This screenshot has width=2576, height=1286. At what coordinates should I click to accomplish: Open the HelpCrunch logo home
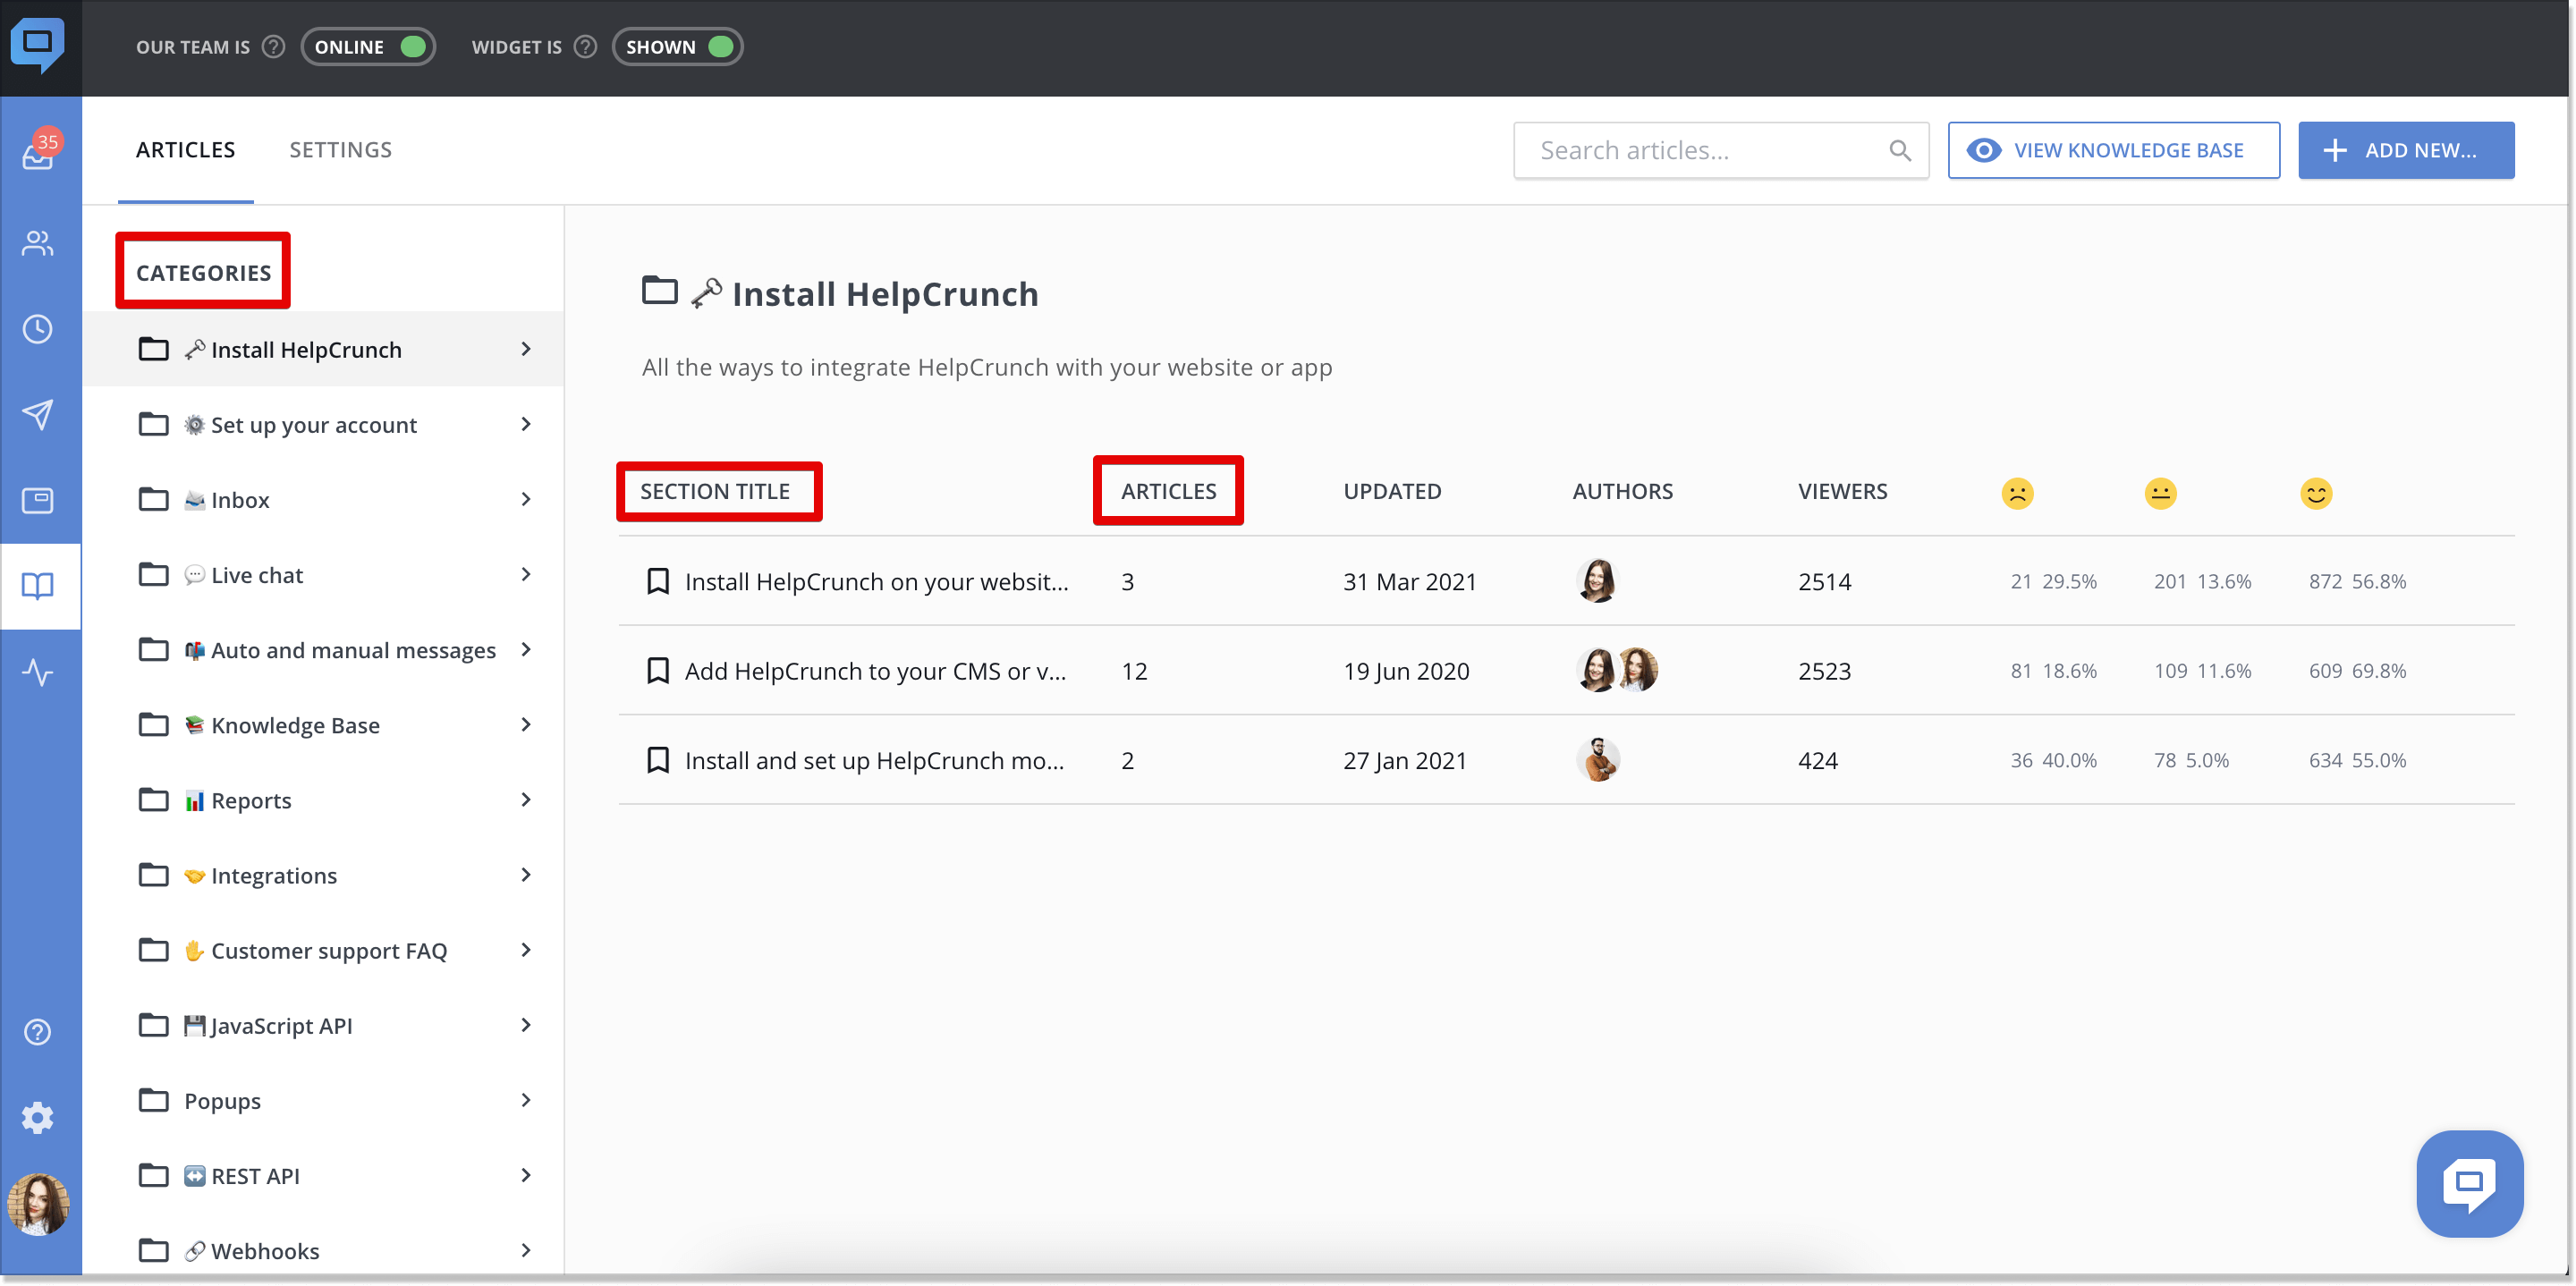[x=38, y=45]
